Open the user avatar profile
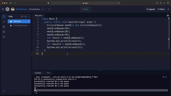 (13, 9)
